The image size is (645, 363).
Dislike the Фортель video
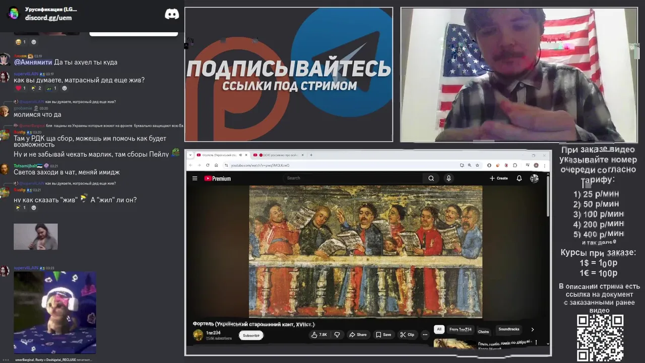click(x=337, y=335)
